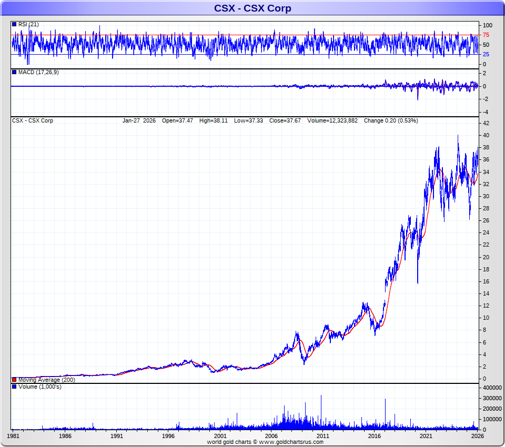Click the Volume (1,000's) panel label
The height and width of the screenshot is (447, 505).
tap(39, 387)
